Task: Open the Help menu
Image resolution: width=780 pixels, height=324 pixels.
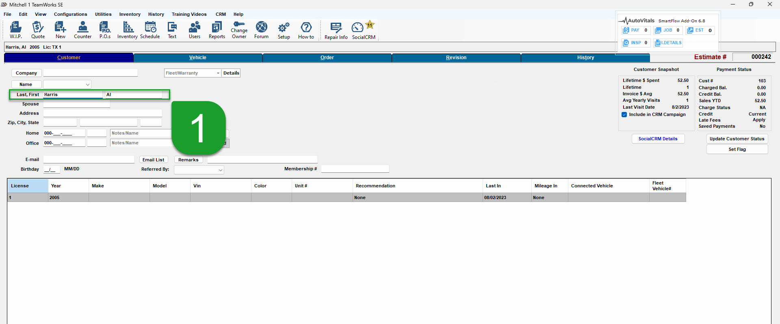Action: point(238,14)
